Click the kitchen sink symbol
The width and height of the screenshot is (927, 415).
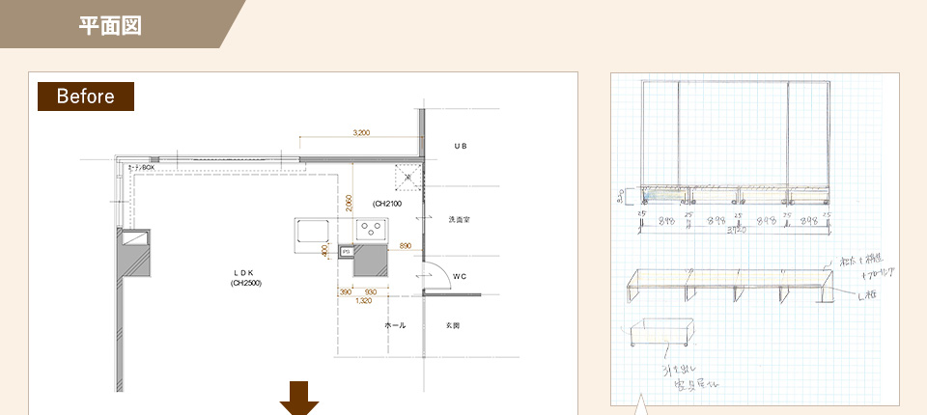313,230
